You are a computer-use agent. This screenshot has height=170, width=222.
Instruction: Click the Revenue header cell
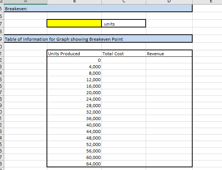click(169, 54)
